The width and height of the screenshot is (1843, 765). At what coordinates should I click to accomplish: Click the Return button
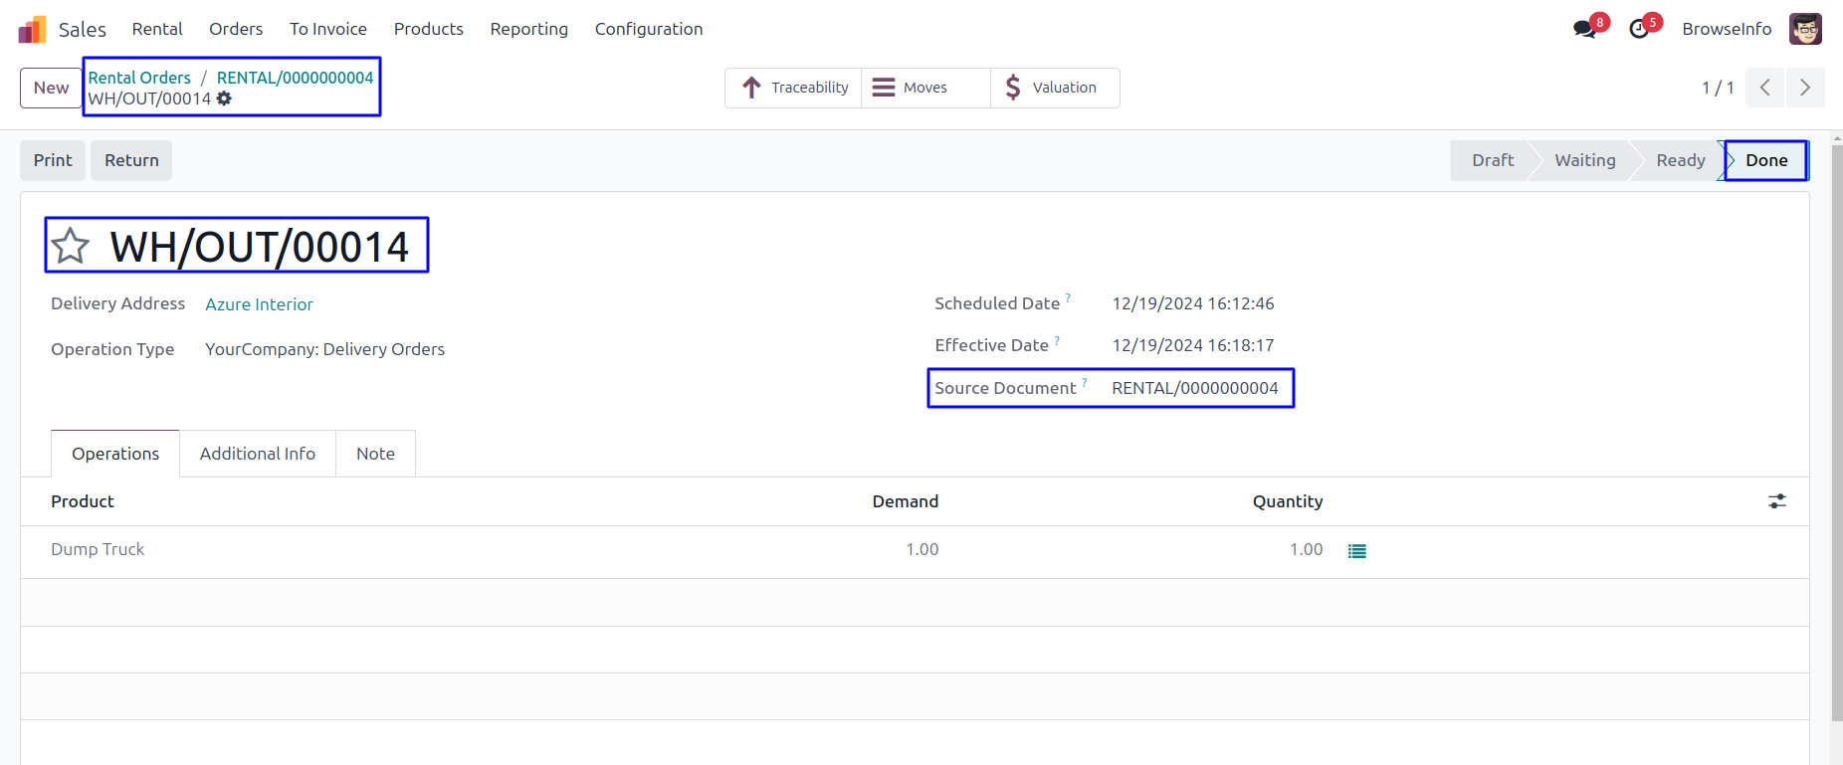click(131, 160)
